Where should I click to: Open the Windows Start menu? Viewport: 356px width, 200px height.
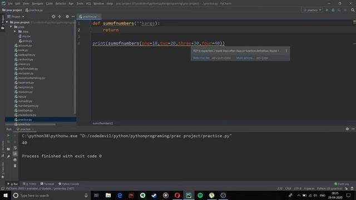(6, 196)
